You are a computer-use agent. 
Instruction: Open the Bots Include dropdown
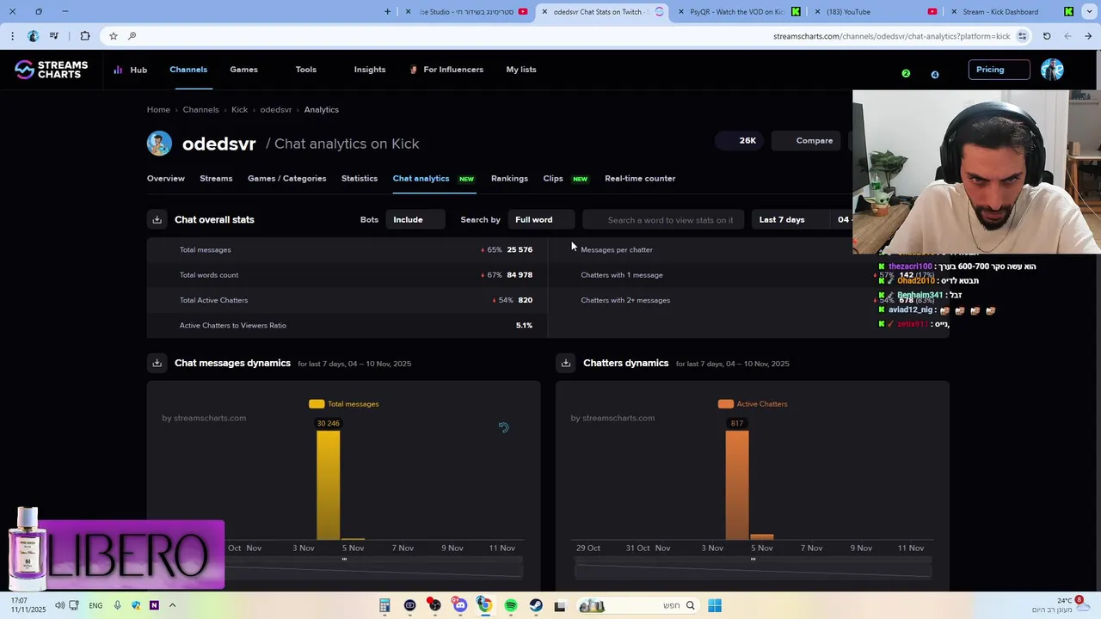415,220
